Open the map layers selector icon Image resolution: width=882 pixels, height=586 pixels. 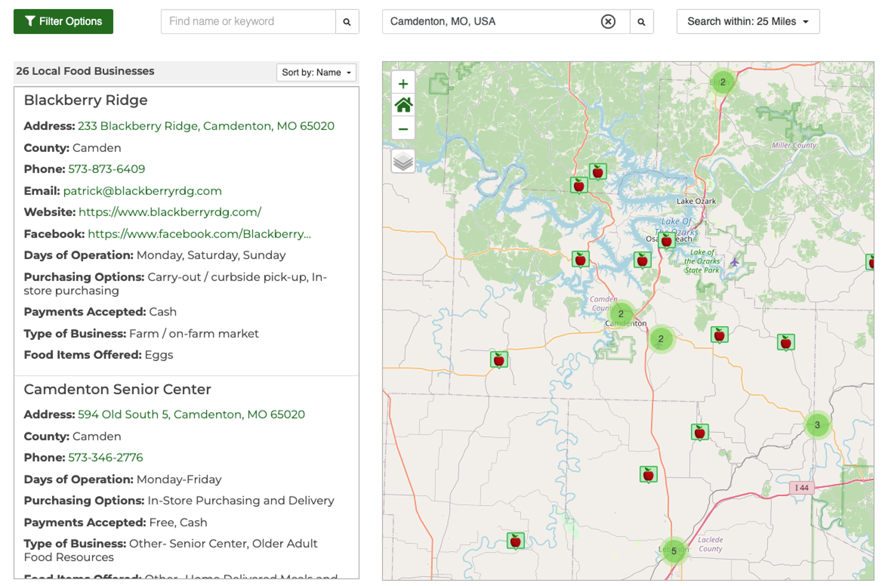click(403, 161)
